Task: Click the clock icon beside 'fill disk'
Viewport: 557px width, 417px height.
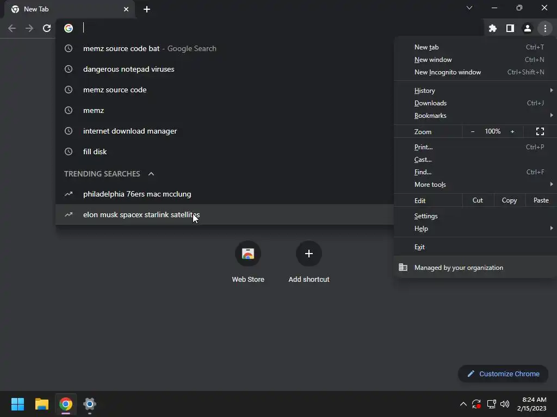Action: click(x=69, y=152)
